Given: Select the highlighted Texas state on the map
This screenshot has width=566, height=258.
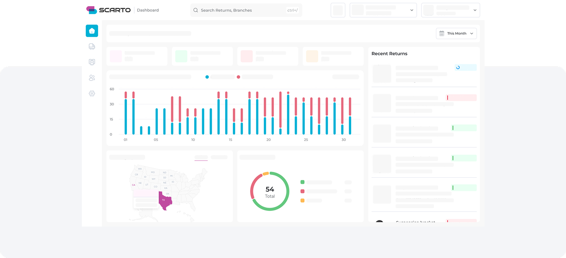Looking at the screenshot, I should click(164, 199).
